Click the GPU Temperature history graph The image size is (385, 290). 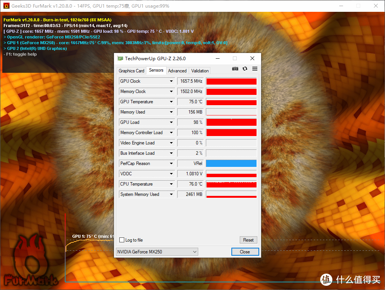coord(231,102)
